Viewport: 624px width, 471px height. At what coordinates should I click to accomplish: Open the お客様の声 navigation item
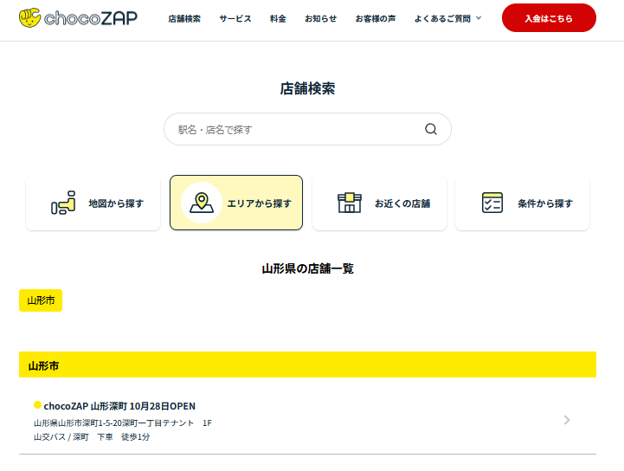376,18
